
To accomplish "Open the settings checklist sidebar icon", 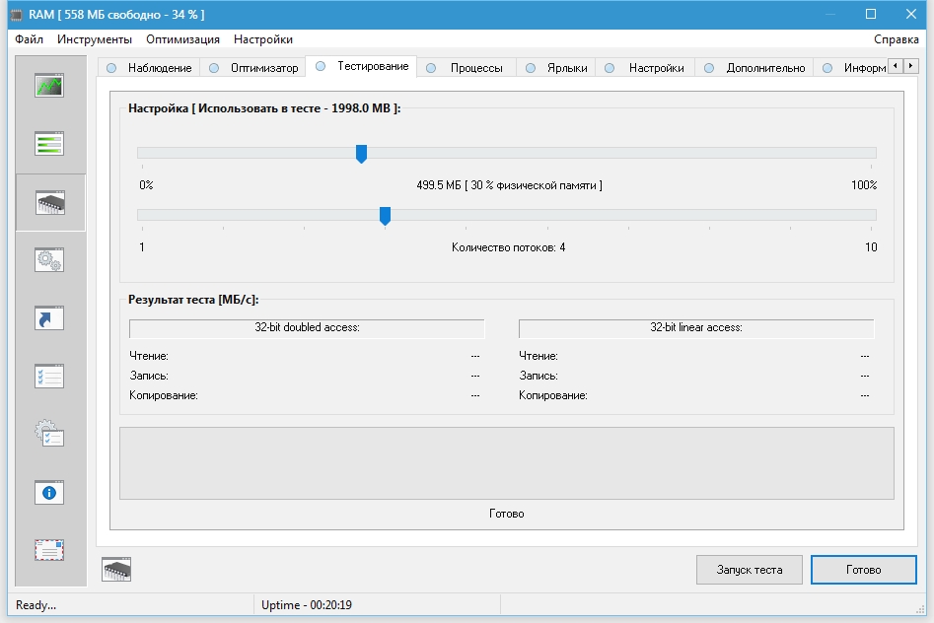I will [x=49, y=376].
